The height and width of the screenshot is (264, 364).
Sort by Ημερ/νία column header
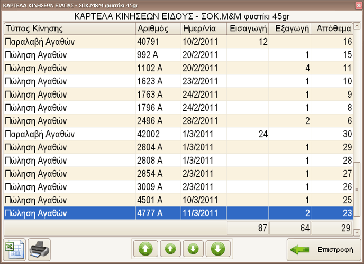[204, 29]
